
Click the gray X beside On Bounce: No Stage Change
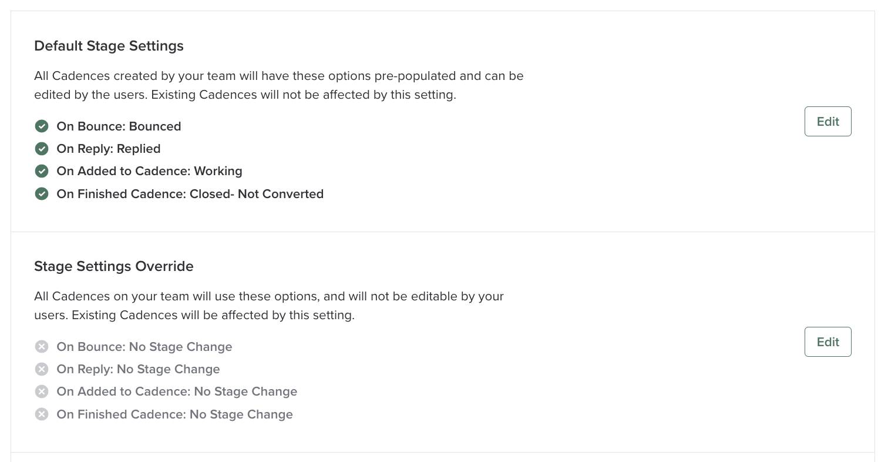pyautogui.click(x=42, y=347)
